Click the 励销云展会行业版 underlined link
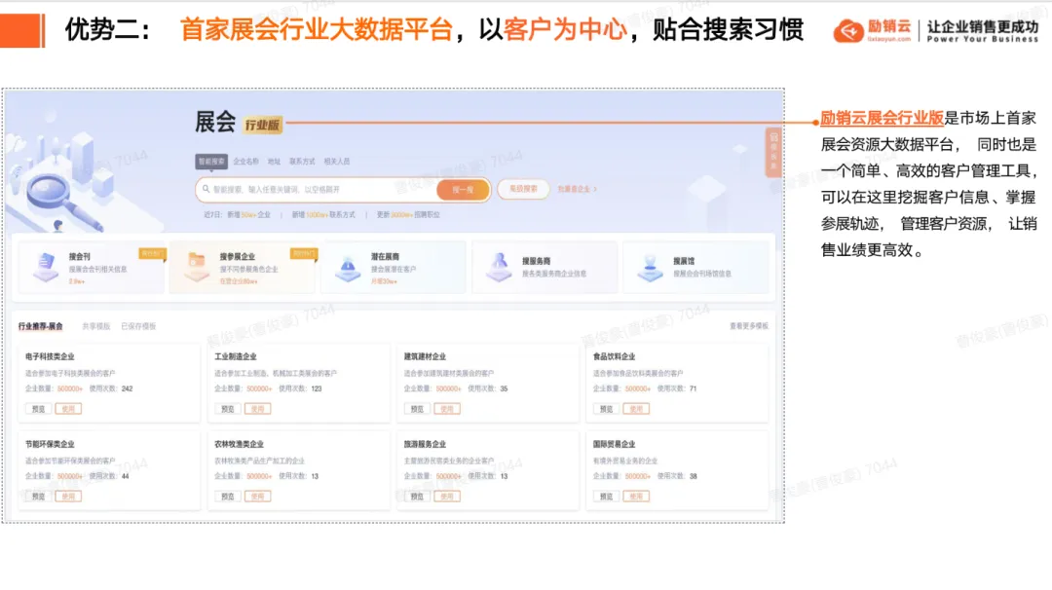 (882, 119)
